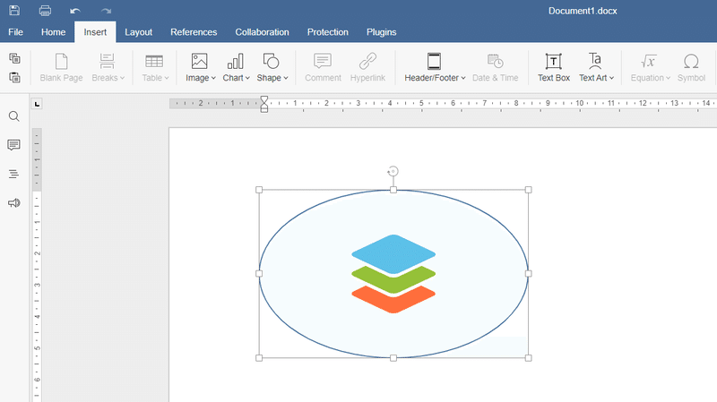Switch to the Layout tab
The width and height of the screenshot is (717, 402).
click(x=139, y=32)
